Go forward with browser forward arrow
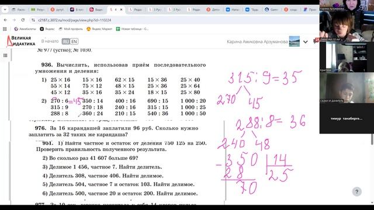 pyautogui.click(x=14, y=20)
